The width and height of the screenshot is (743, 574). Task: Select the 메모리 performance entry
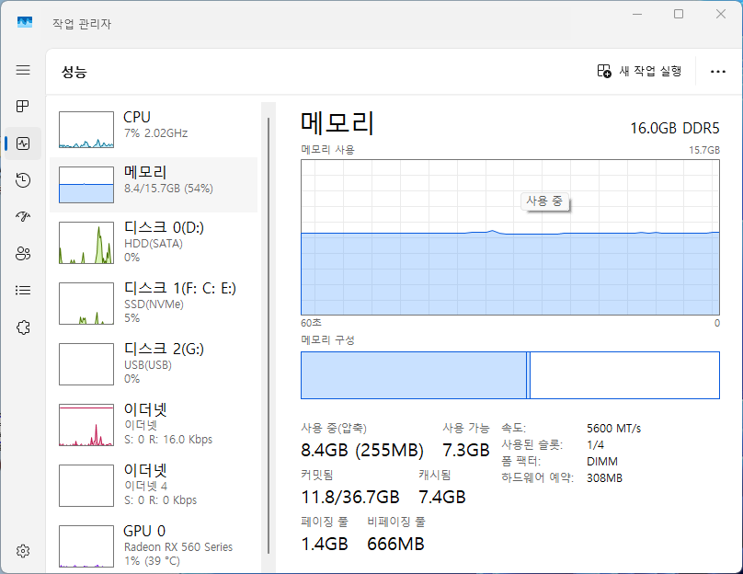(154, 185)
